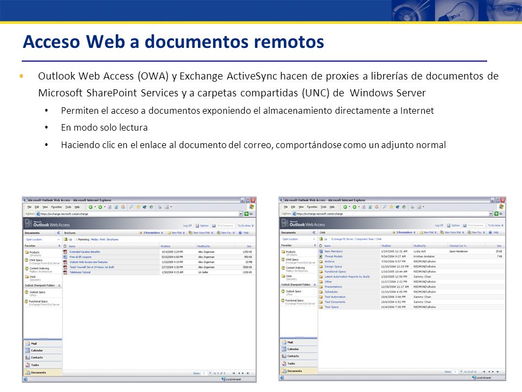Sort by Modified column in left window
The width and height of the screenshot is (522, 392).
[165, 246]
